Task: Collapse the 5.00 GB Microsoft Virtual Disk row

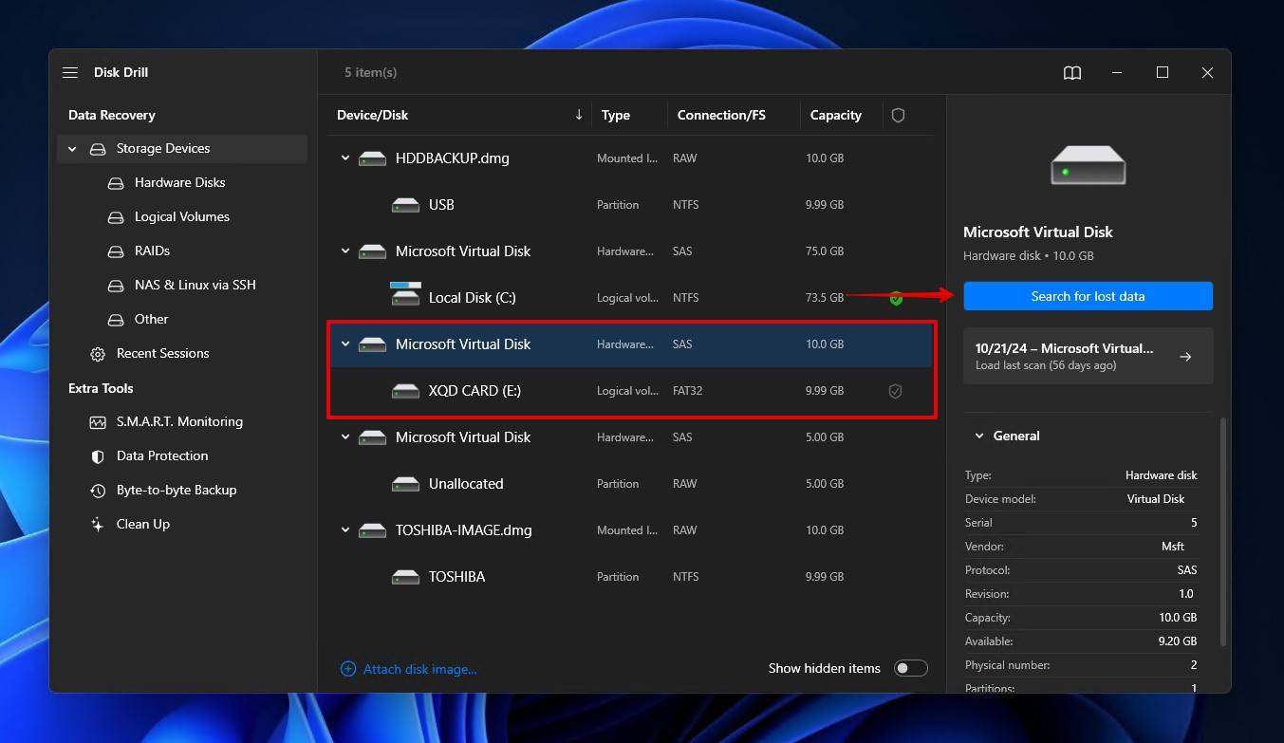Action: [x=345, y=437]
